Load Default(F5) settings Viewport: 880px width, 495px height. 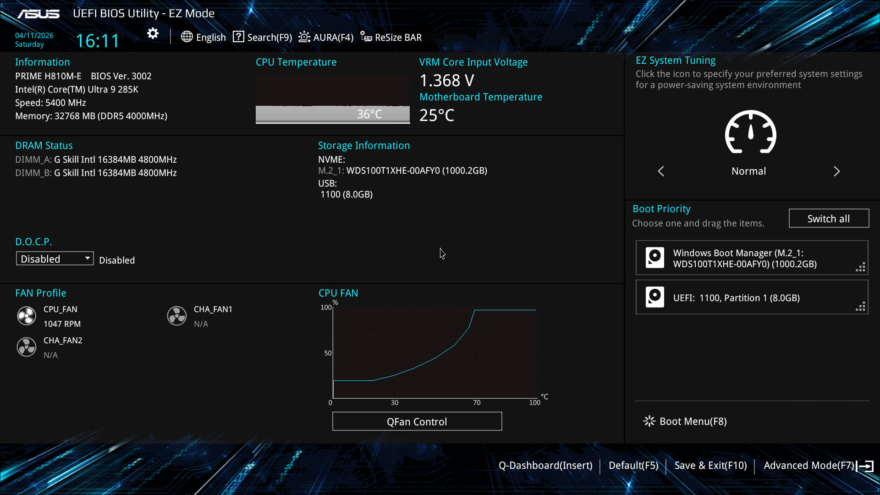click(633, 466)
